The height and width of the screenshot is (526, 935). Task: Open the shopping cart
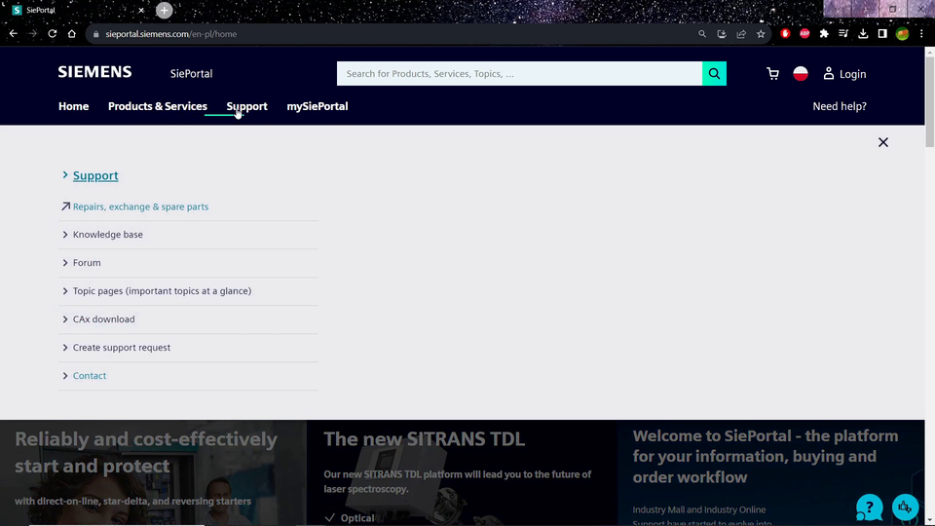[x=772, y=74]
